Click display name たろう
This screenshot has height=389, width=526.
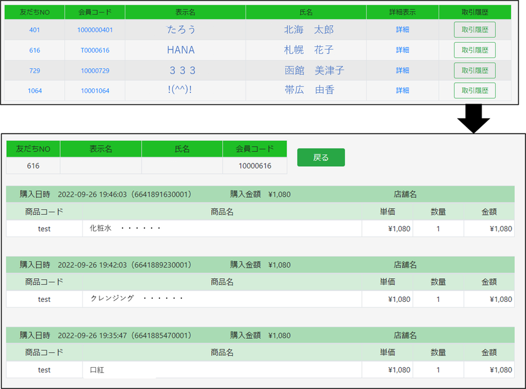[182, 29]
